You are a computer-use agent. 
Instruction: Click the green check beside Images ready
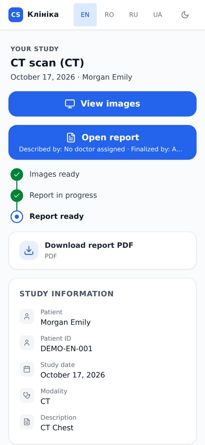(x=17, y=175)
